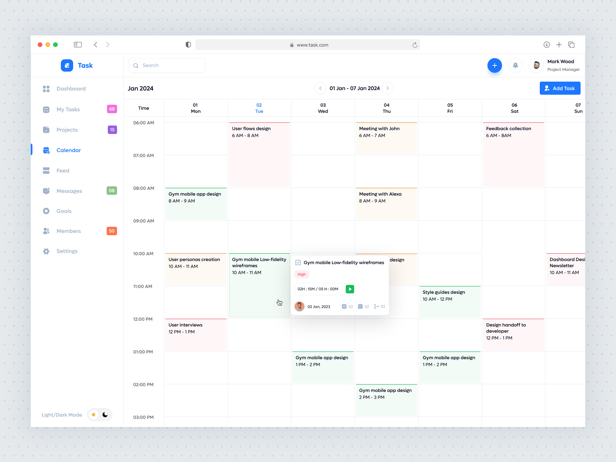Start the task timer with the green play button
This screenshot has width=616, height=462.
click(x=350, y=289)
